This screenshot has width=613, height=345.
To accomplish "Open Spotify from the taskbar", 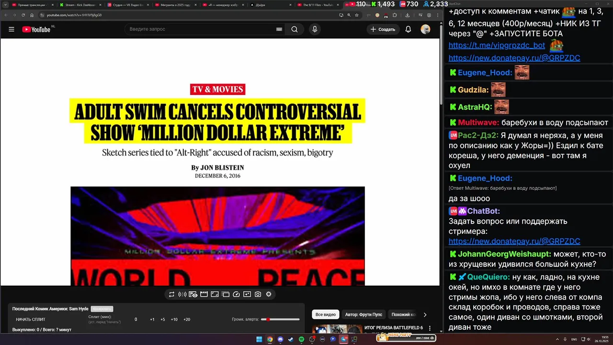I will pos(301,339).
